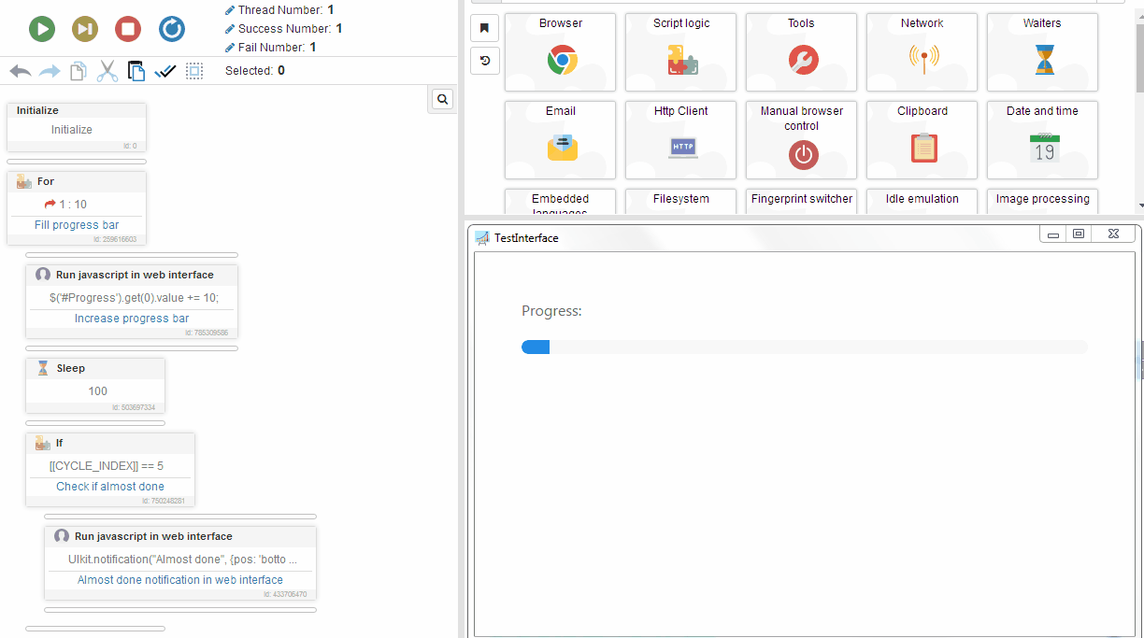Click the double checkmark icon
This screenshot has height=638, width=1144.
click(165, 71)
